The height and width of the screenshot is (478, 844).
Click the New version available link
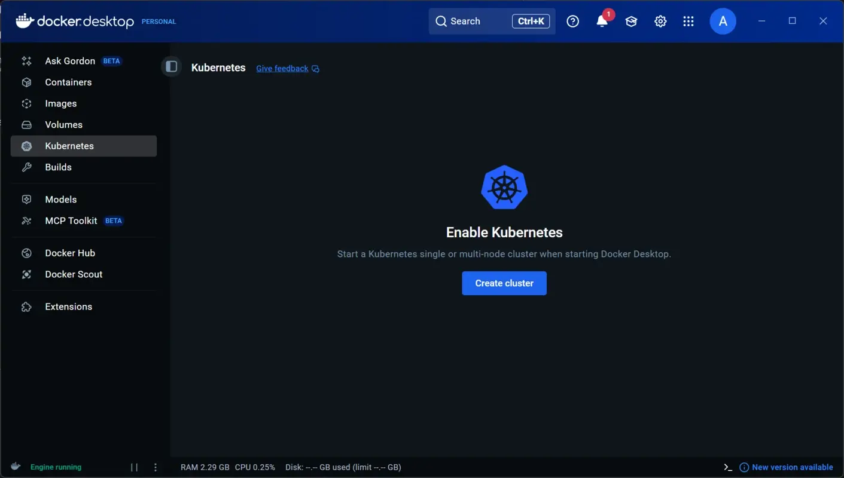[792, 467]
